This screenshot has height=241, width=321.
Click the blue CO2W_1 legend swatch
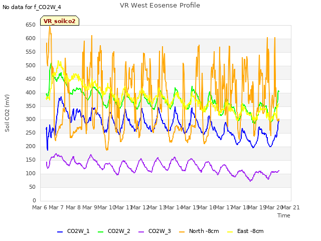pos(60,232)
